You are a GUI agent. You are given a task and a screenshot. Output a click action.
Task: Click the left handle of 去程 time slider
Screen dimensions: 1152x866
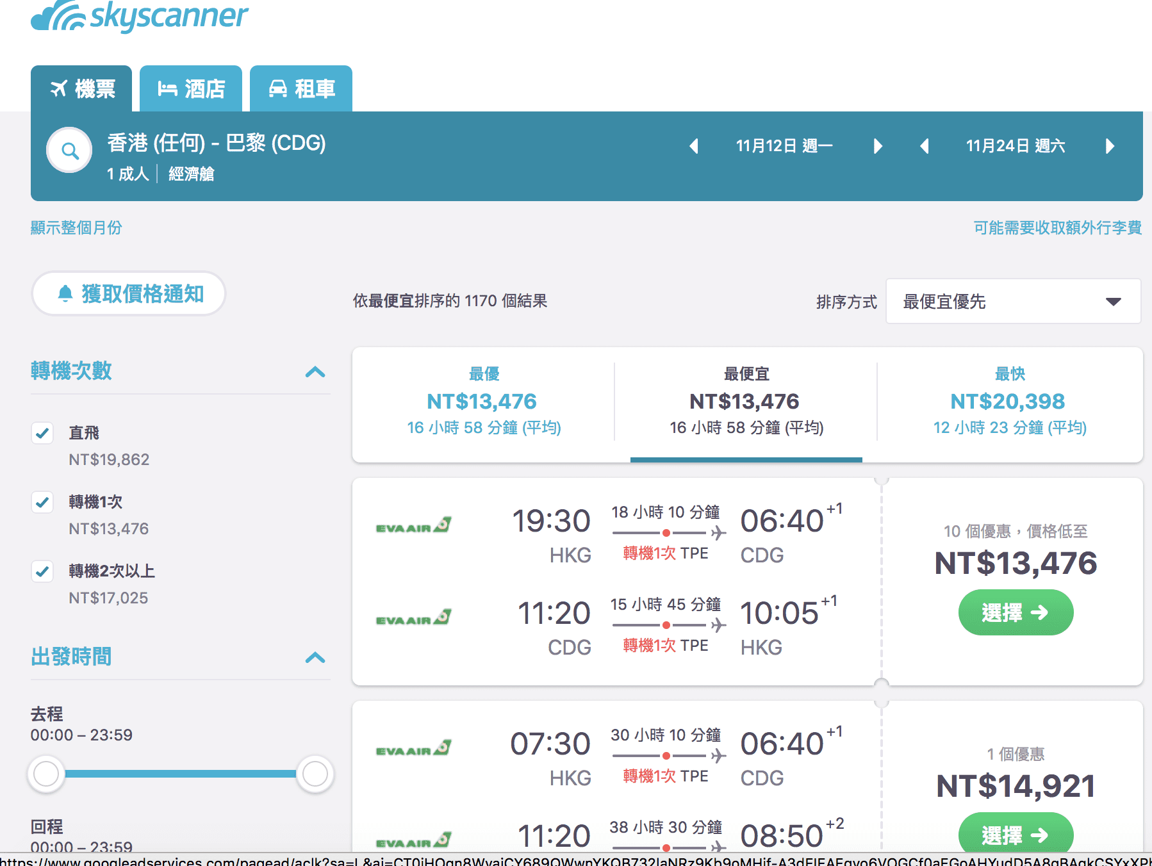(x=46, y=774)
